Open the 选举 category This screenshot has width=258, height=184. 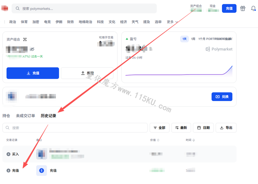[158, 22]
